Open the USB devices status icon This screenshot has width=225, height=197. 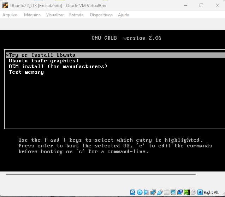pyautogui.click(x=160, y=192)
